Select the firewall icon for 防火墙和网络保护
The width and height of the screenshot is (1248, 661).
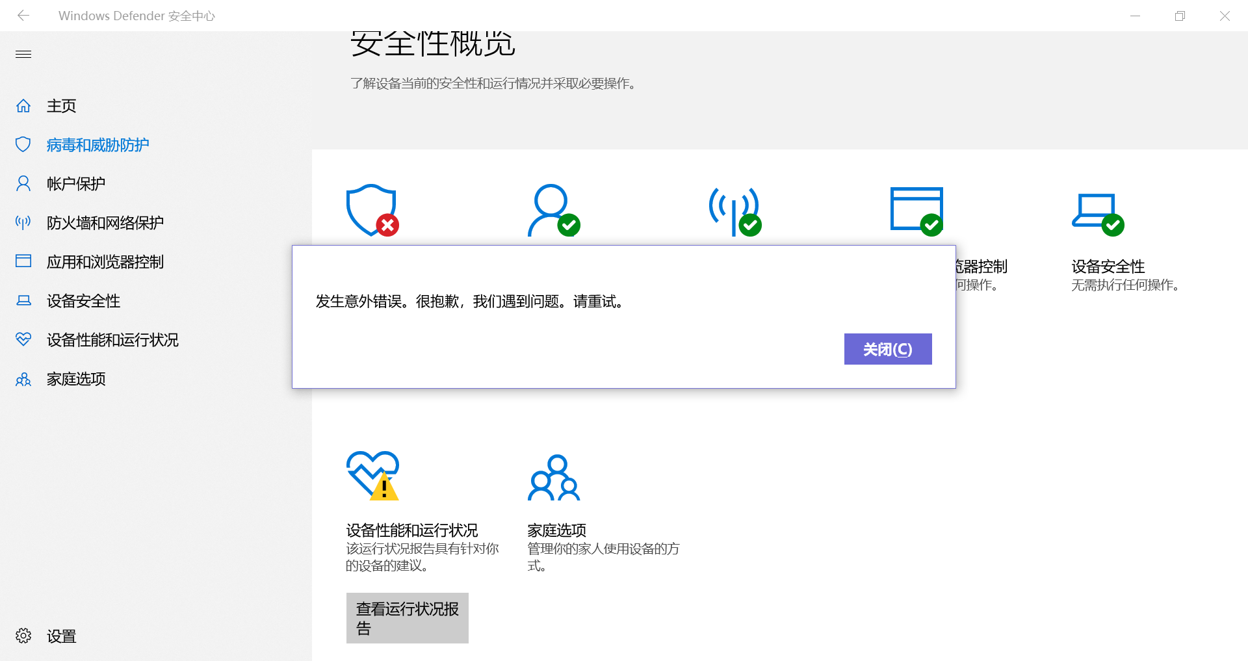click(x=23, y=222)
